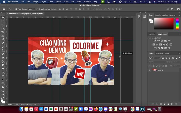The height and width of the screenshot is (113, 181).
Task: Select the Brush tool
Action: pyautogui.click(x=3, y=47)
